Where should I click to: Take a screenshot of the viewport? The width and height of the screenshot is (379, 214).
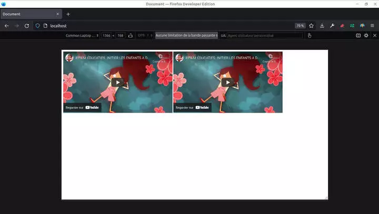[x=358, y=36]
